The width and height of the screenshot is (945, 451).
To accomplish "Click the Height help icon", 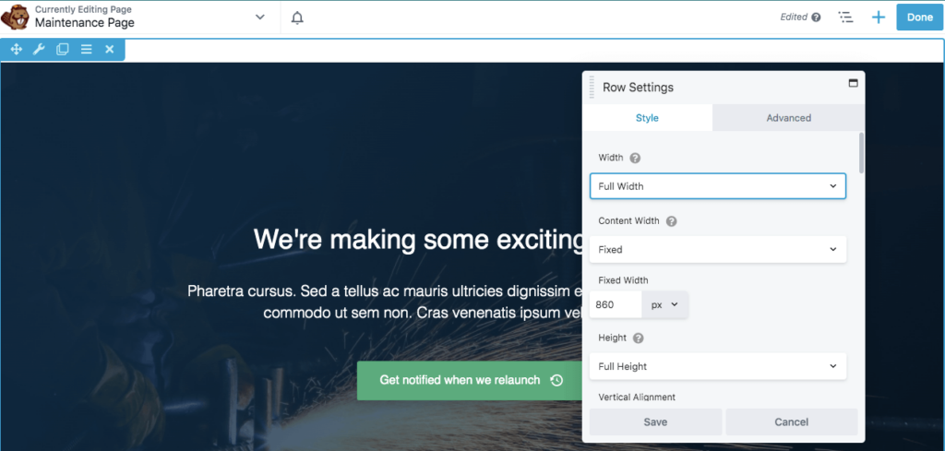I will (x=638, y=338).
